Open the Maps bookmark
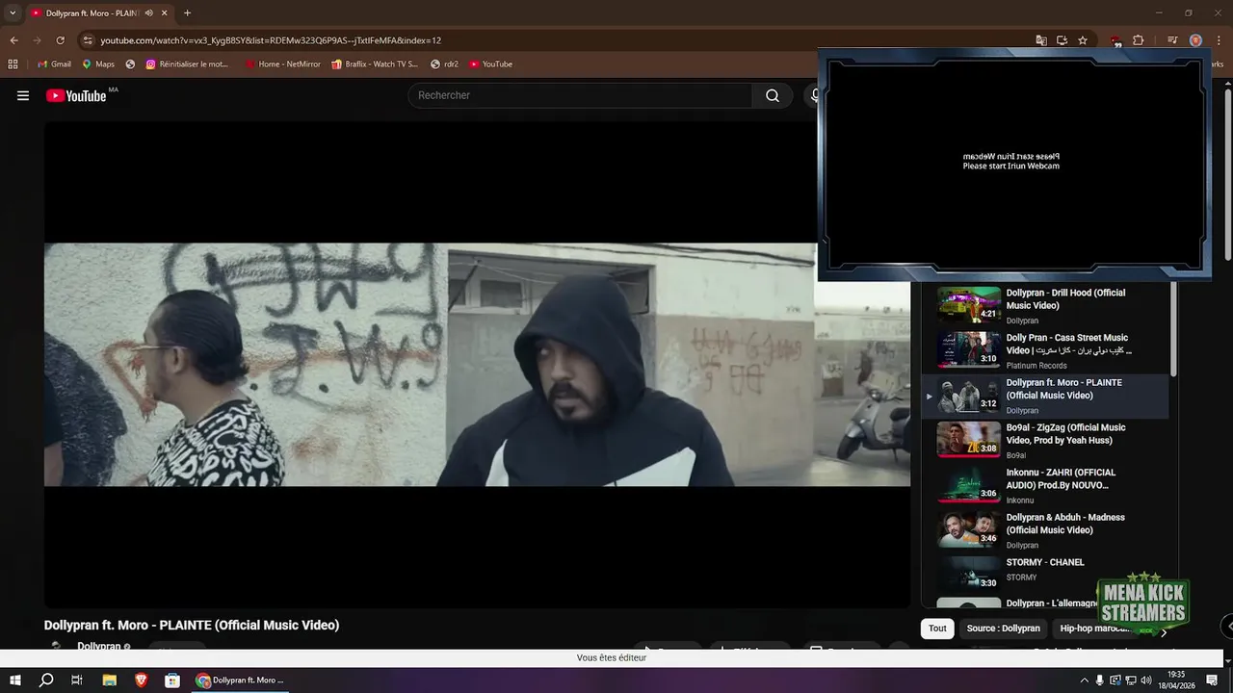 coord(98,64)
